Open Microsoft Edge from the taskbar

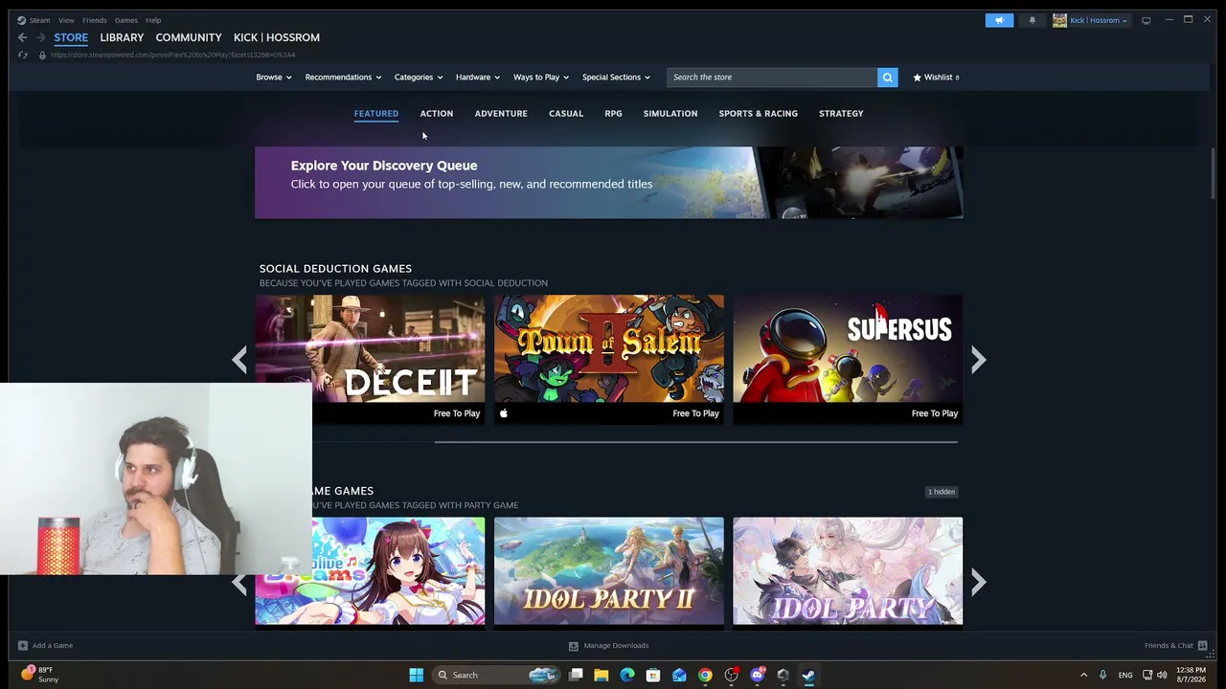[627, 676]
